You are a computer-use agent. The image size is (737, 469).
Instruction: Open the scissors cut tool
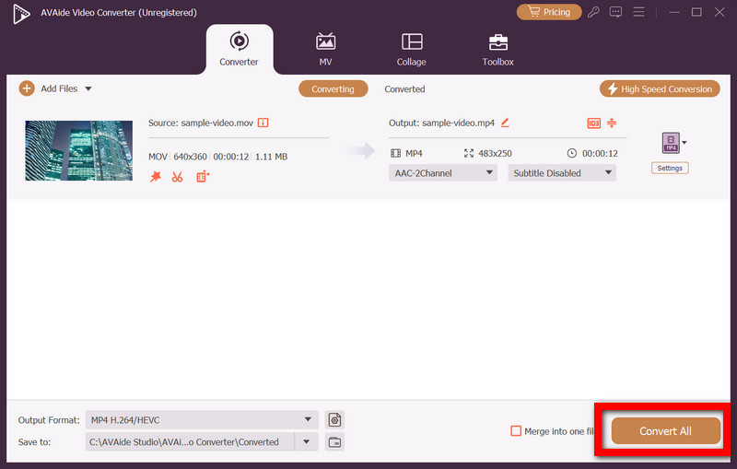[177, 177]
